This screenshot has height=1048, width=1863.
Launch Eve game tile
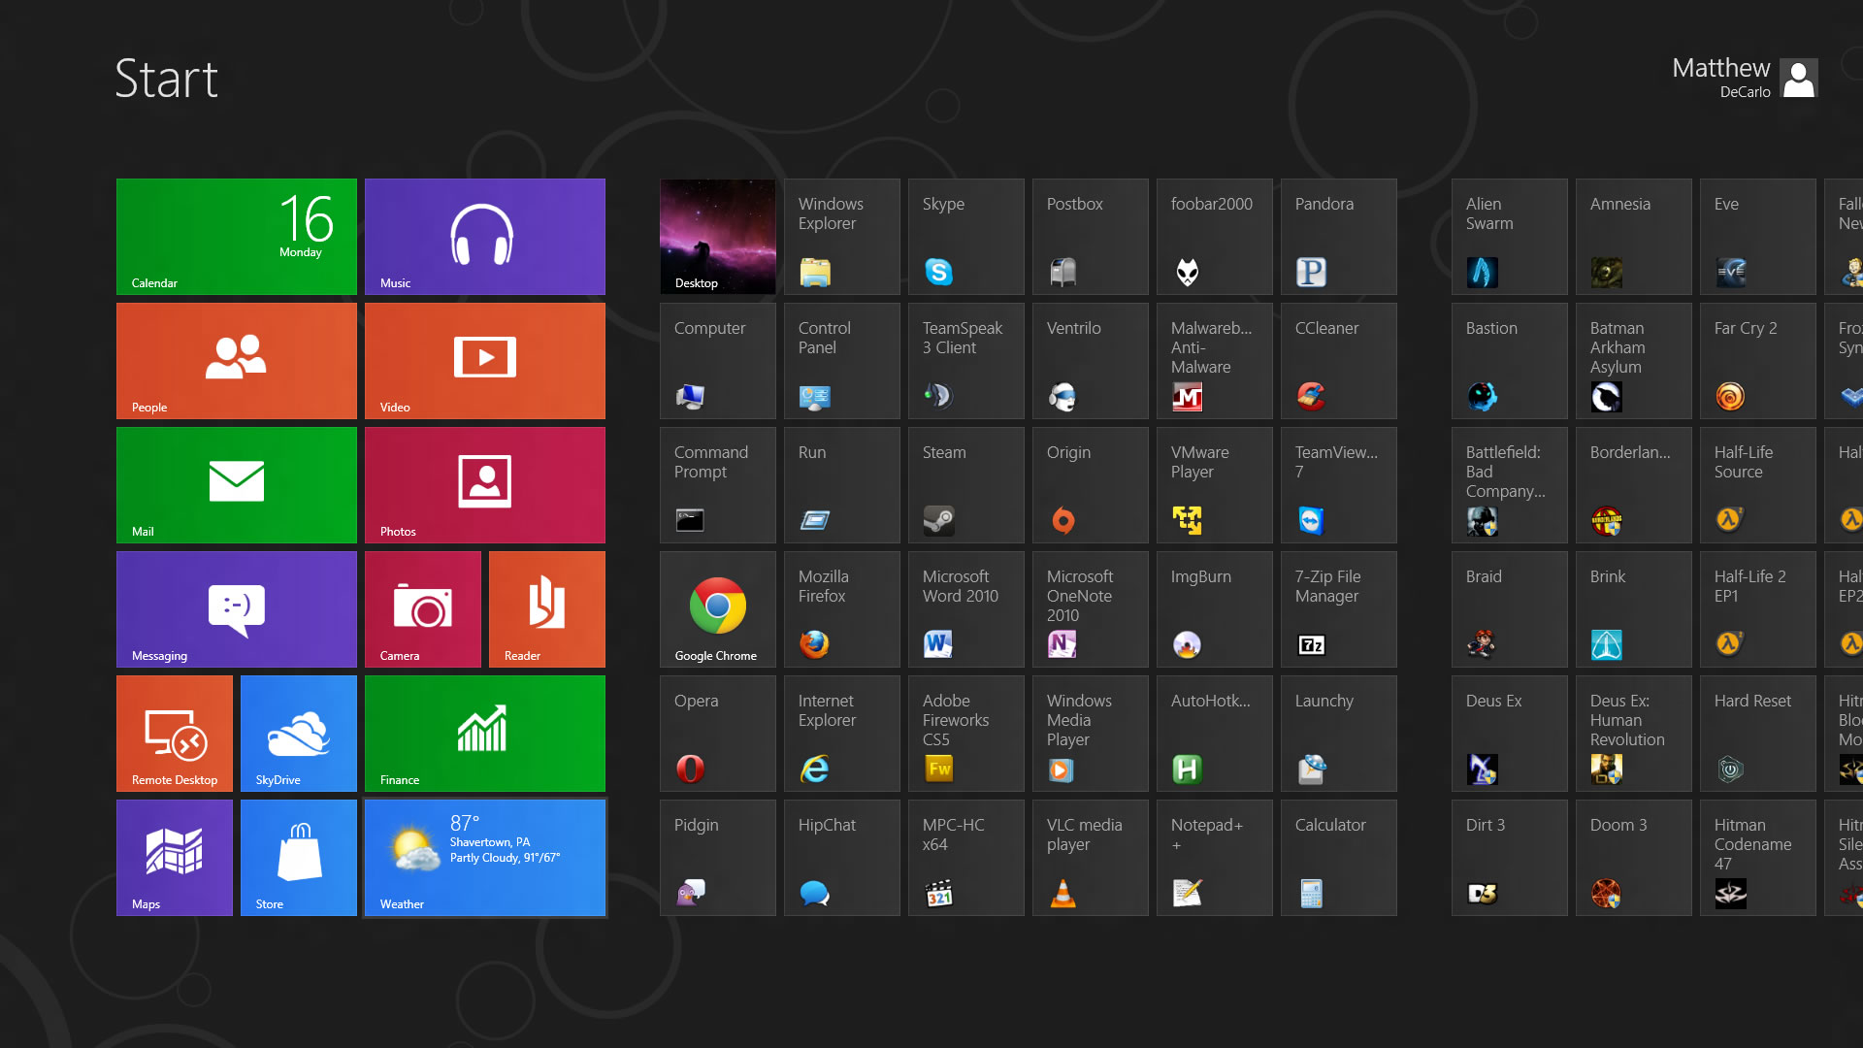pyautogui.click(x=1758, y=237)
